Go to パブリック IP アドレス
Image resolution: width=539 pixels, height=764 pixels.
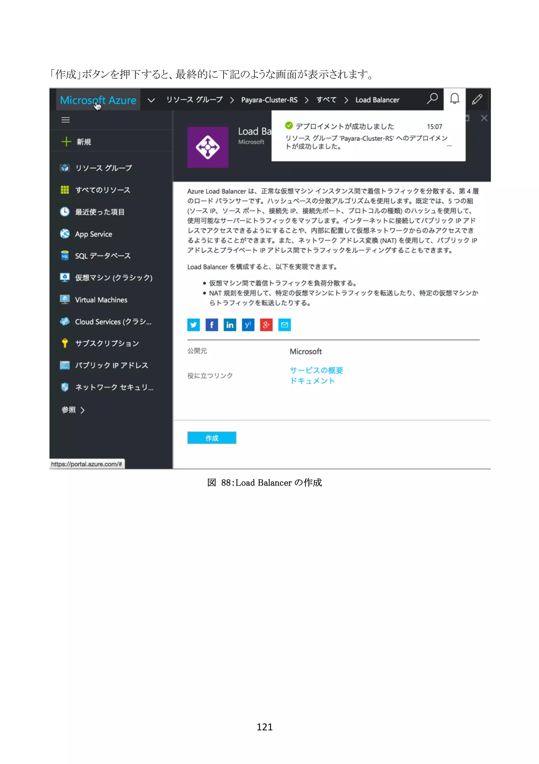point(112,365)
